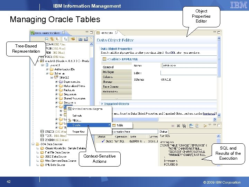
Task: Click the import profiles icon in explorer toolbar
Action: click(80, 39)
